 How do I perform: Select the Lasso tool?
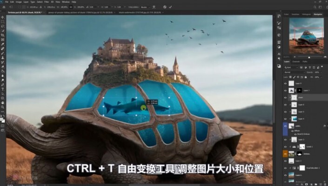coord(3,26)
